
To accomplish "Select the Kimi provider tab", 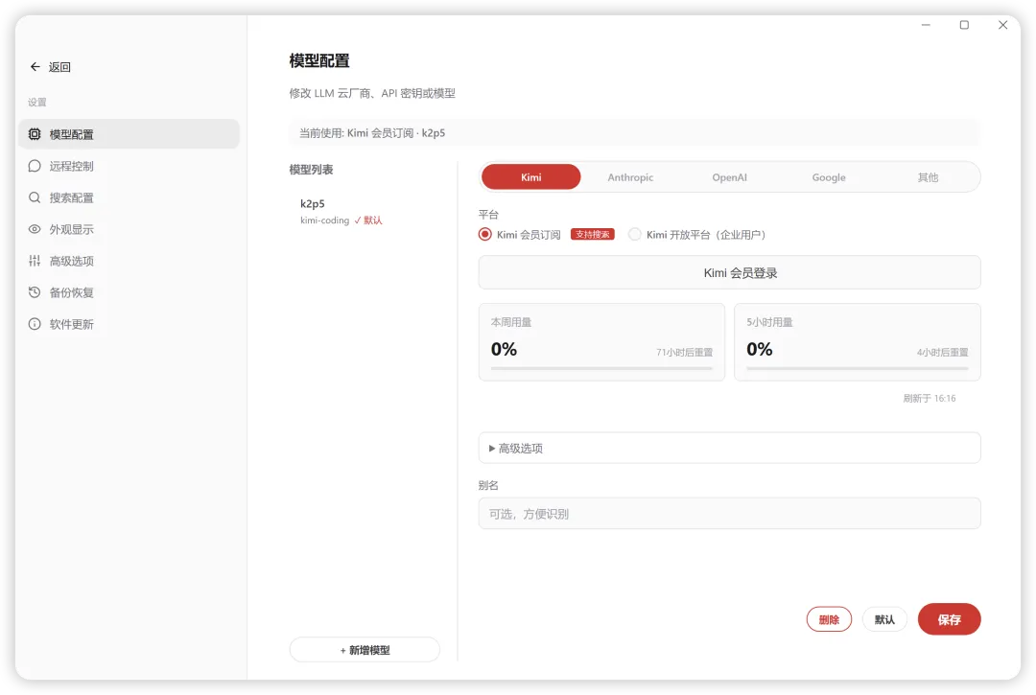I will [x=531, y=177].
